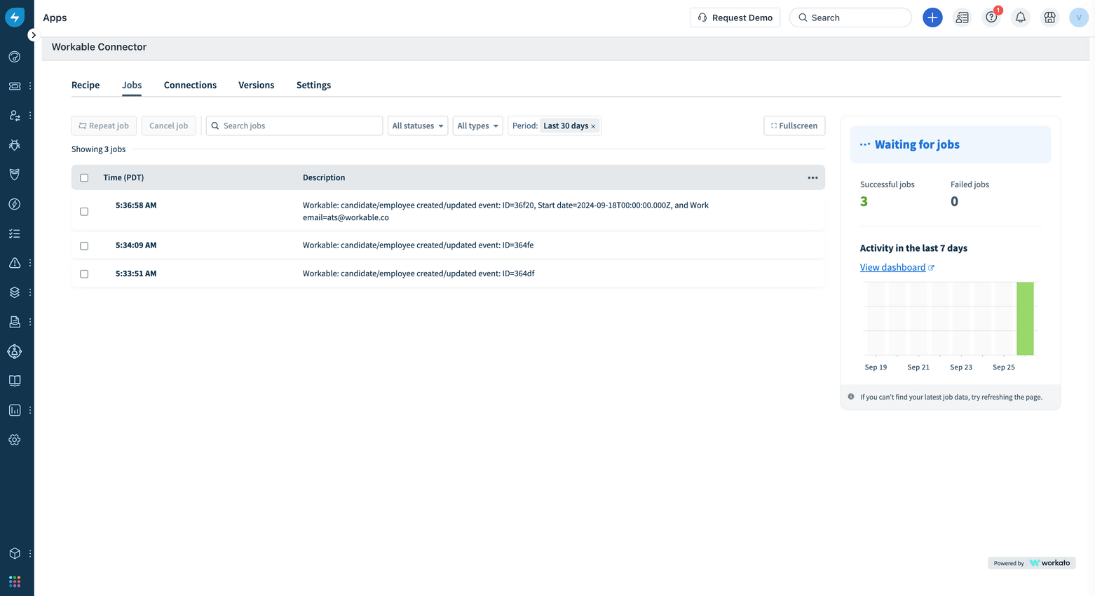
Task: Switch to the Recipe tab
Action: [x=86, y=85]
